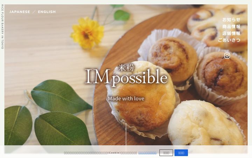Click the vertical 'RICE FLOUR BAKERY IN TOKYO' text
The image size is (252, 158).
click(x=2, y=27)
